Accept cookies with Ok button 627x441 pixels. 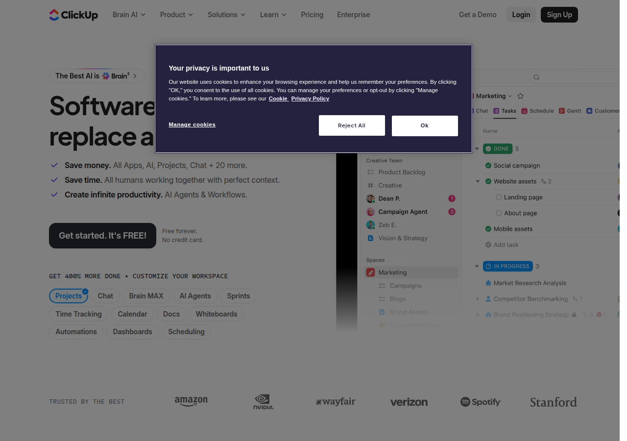tap(425, 125)
